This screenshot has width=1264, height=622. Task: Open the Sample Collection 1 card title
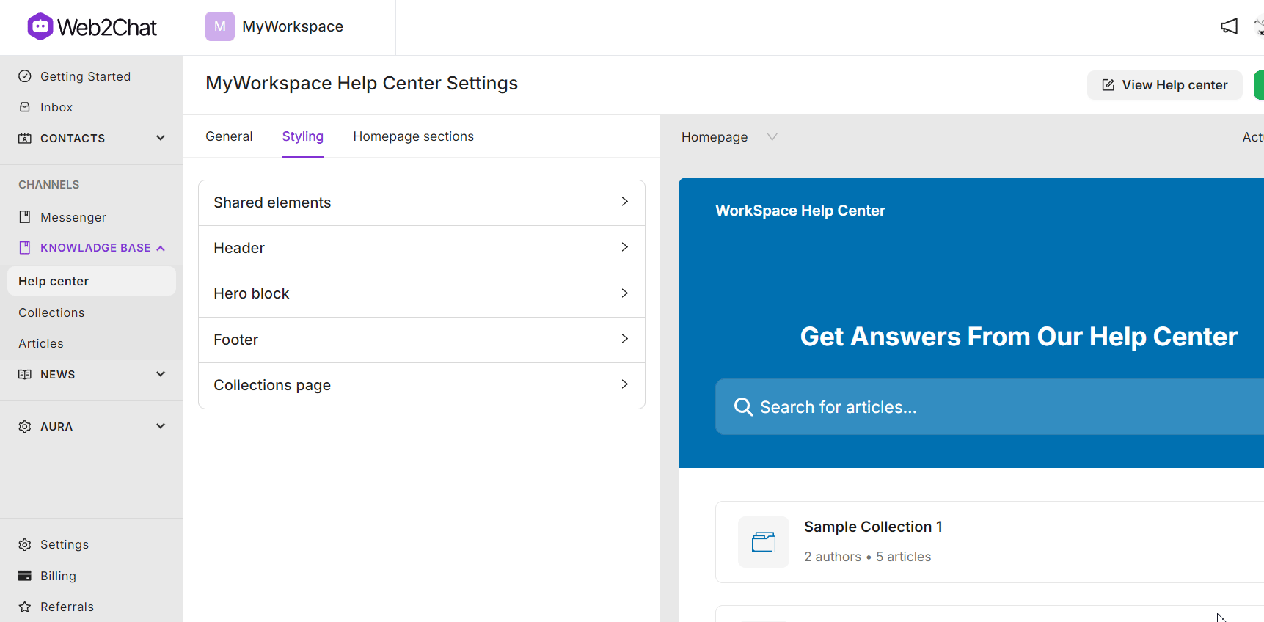point(873,527)
